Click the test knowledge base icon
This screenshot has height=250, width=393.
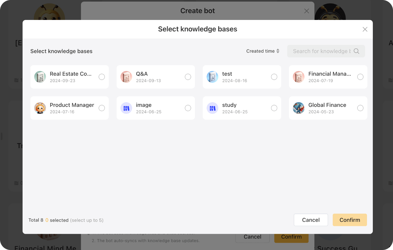[212, 77]
